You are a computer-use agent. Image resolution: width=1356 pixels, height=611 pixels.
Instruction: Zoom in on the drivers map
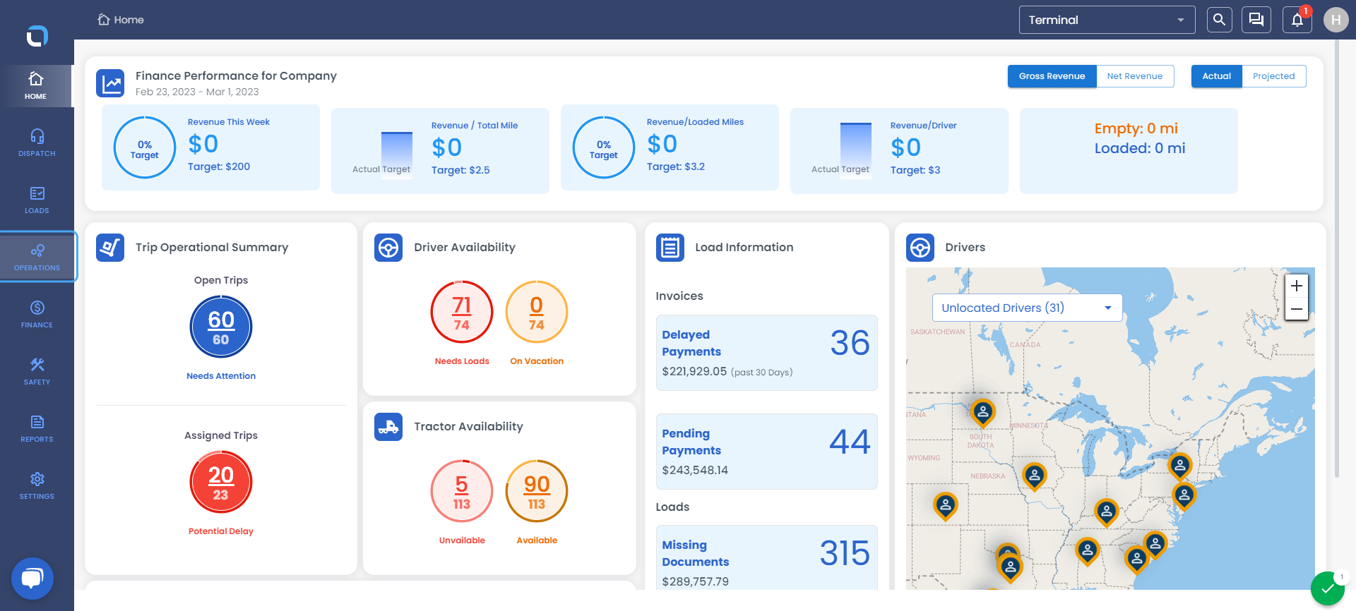[x=1297, y=286]
